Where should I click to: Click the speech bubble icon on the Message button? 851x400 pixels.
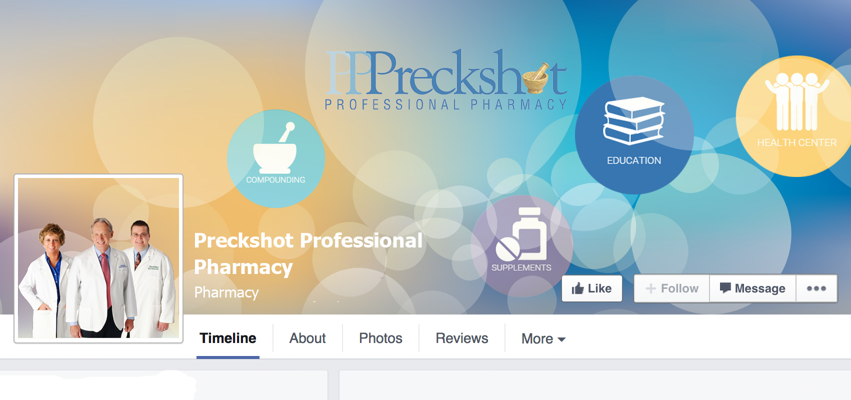(x=725, y=288)
